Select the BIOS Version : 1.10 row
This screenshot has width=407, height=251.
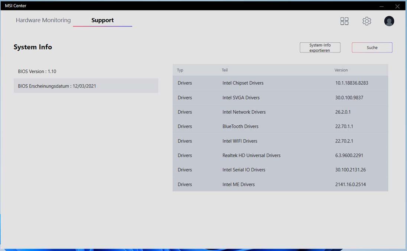click(x=86, y=71)
